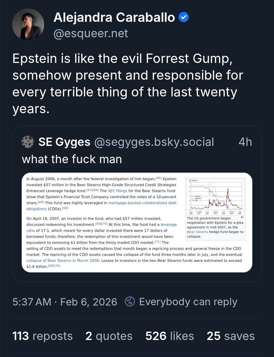This screenshot has width=274, height=357.
Task: Open the TED spread chart thumbnail
Action: (x=215, y=197)
